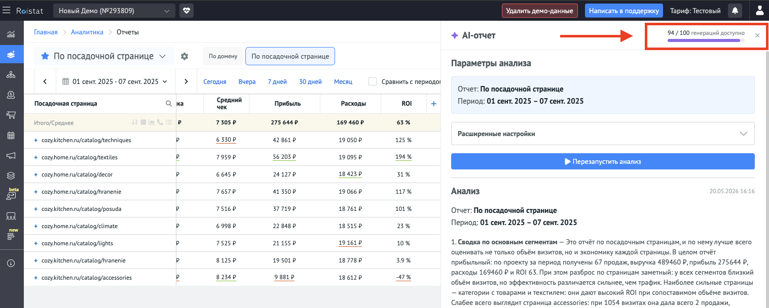Open the hamburger main menu
769x308 pixels.
[x=7, y=10]
